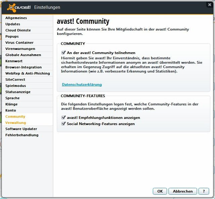
Task: Open the Konto settings page
Action: click(27, 110)
